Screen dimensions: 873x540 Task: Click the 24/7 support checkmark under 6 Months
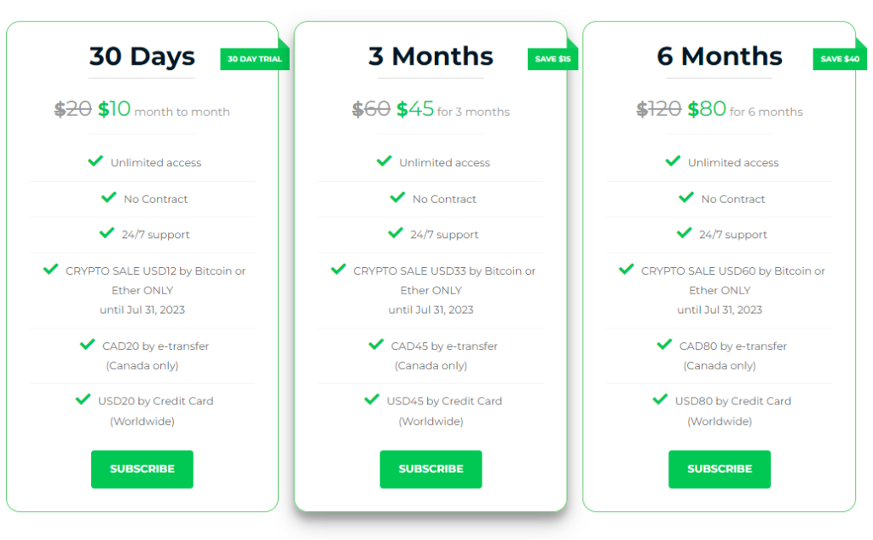click(685, 234)
